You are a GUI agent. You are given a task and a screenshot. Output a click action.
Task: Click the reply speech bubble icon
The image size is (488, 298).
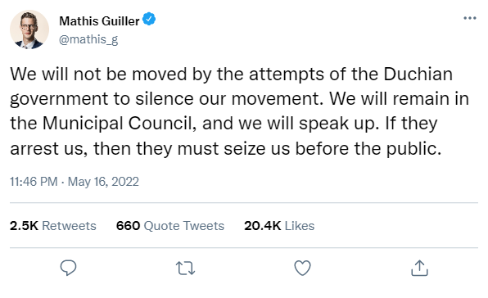68,268
